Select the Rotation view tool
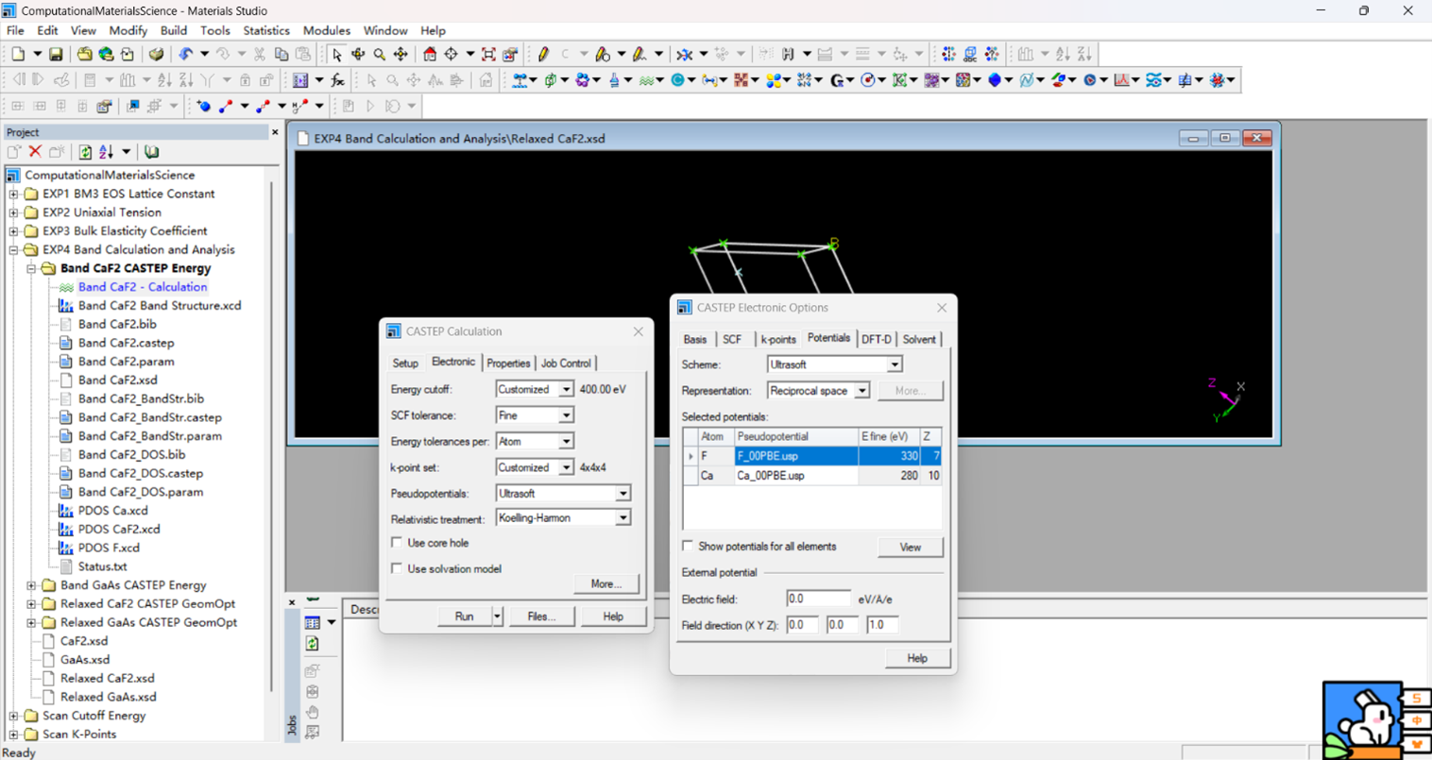Image resolution: width=1432 pixels, height=760 pixels. (x=358, y=55)
